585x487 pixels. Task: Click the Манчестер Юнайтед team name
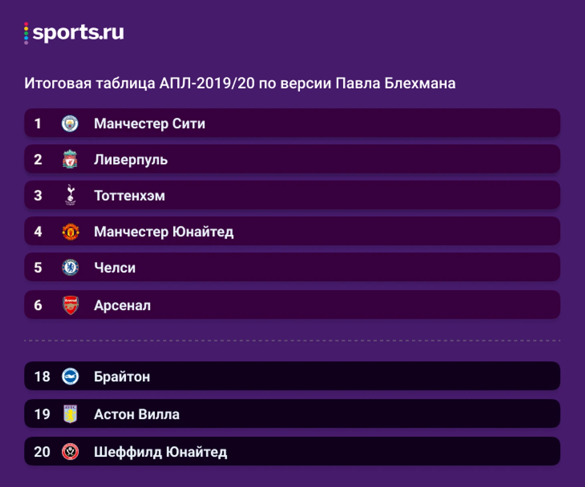(163, 232)
